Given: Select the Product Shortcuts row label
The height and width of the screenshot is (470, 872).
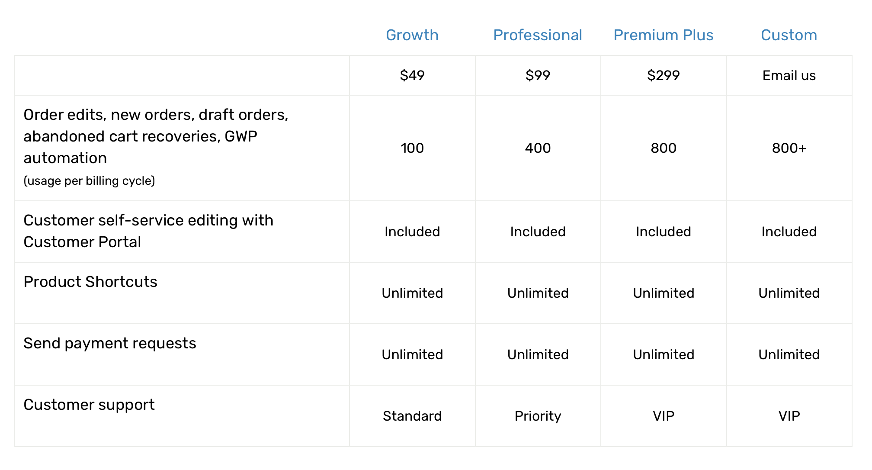Looking at the screenshot, I should (x=90, y=282).
